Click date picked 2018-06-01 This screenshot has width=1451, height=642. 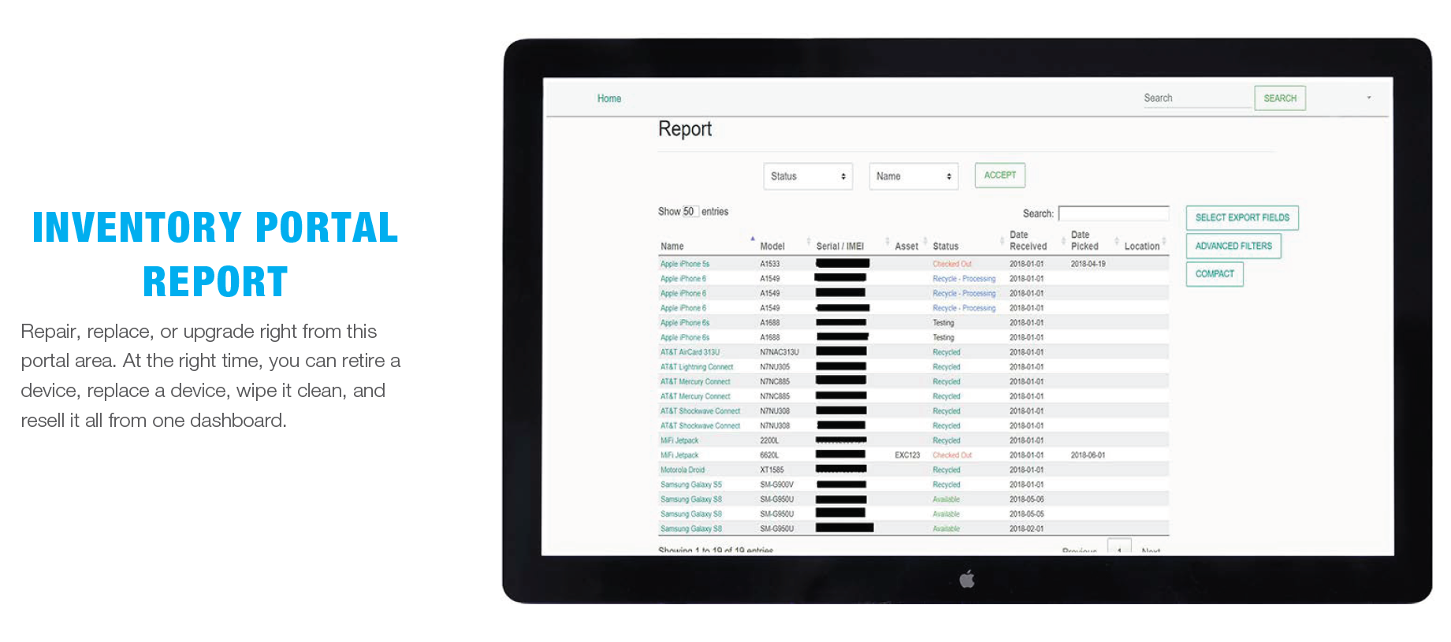1088,455
